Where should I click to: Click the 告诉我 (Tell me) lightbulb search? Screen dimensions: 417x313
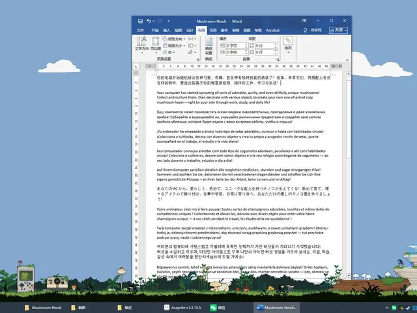click(313, 30)
